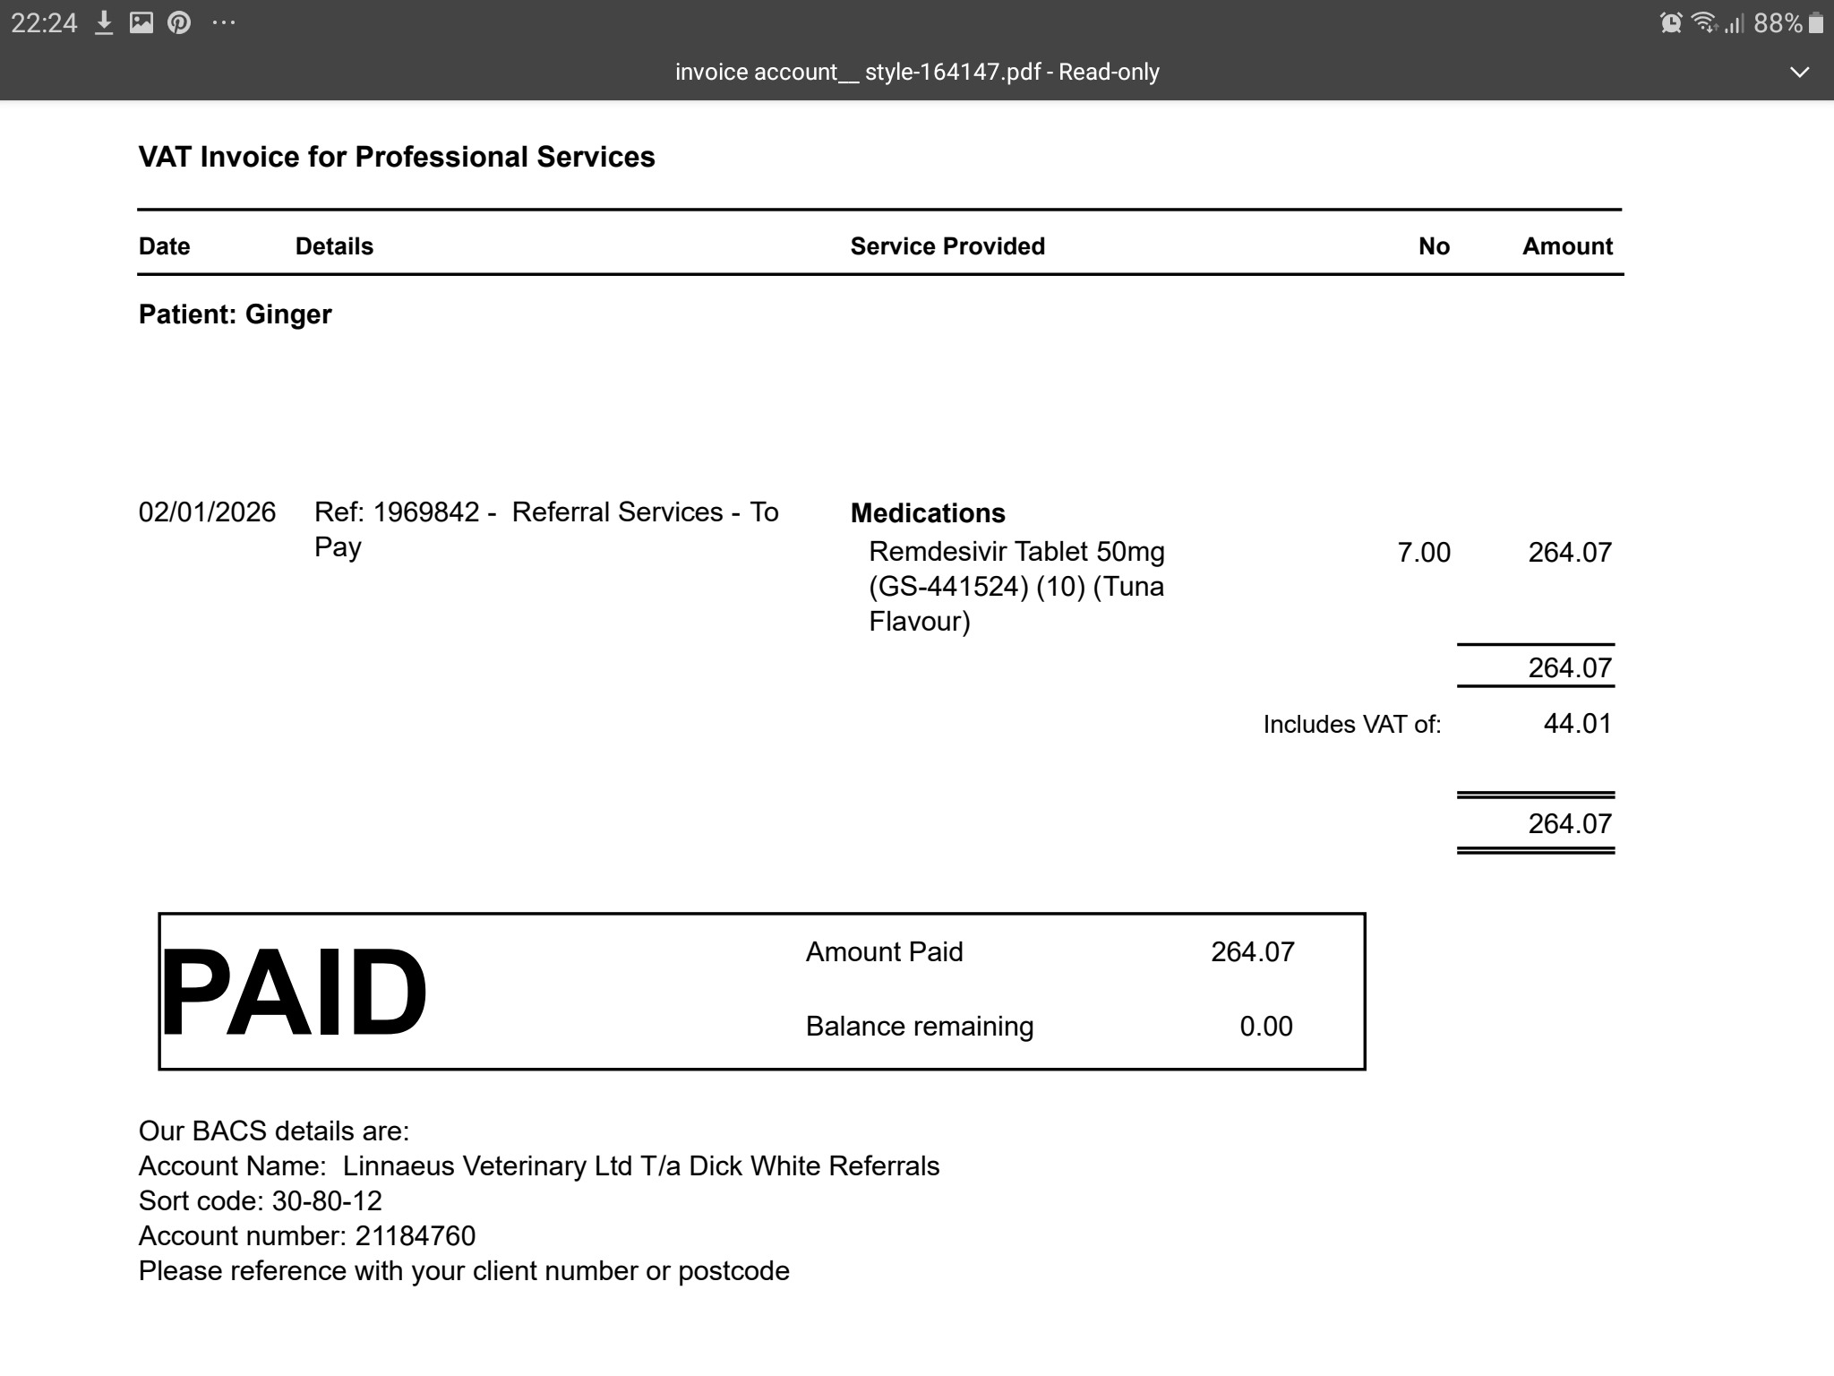Tap the sort code 30-80-12 line
This screenshot has height=1376, width=1834.
click(260, 1201)
